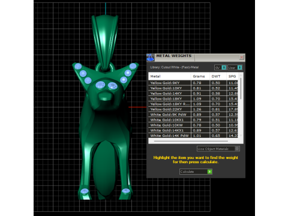Screen dimensions: 288x216
Task: Click the horizontal scrollbar of metals table
Action: [x=191, y=141]
